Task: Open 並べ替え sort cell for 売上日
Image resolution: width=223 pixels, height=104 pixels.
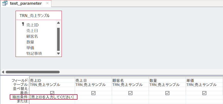Action: [93, 89]
